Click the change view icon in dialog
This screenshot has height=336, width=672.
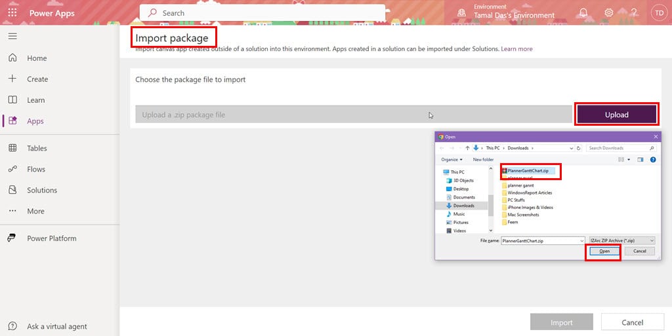coord(621,159)
